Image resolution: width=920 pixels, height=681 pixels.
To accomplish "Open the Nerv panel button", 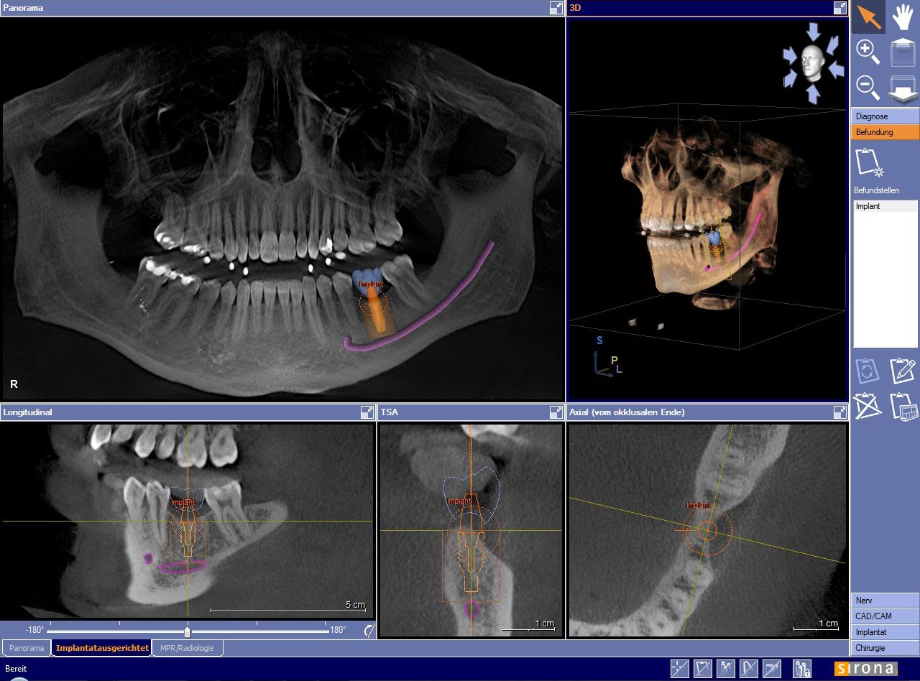I will pos(885,601).
